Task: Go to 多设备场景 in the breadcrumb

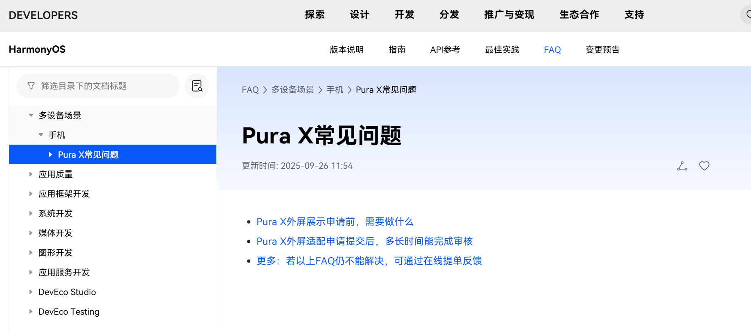Action: click(292, 89)
